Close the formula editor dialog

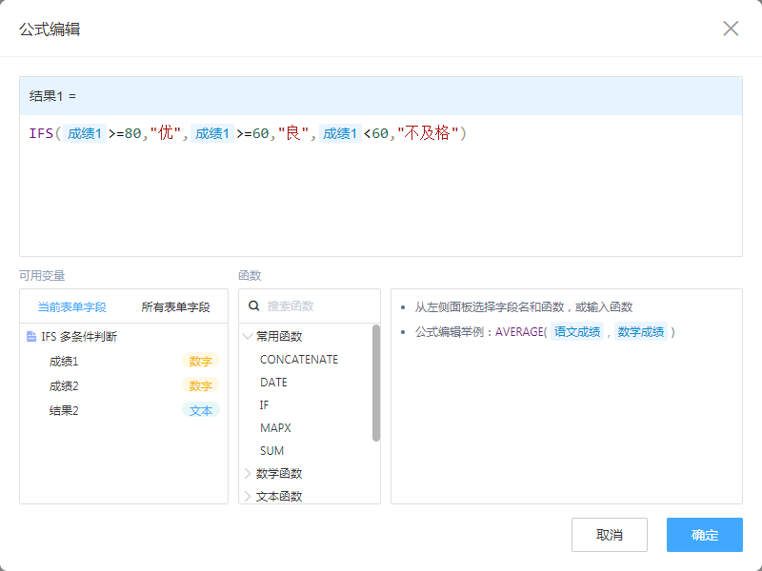click(x=731, y=29)
